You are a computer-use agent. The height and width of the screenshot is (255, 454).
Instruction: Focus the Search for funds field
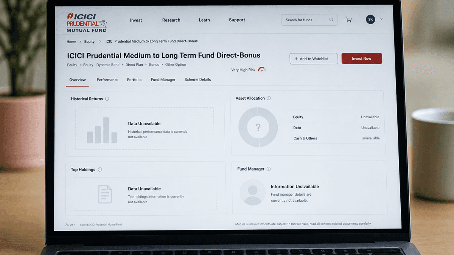(x=309, y=20)
